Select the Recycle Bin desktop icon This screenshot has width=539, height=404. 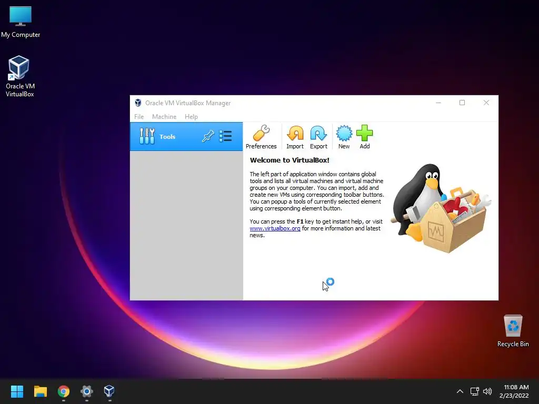(x=513, y=331)
